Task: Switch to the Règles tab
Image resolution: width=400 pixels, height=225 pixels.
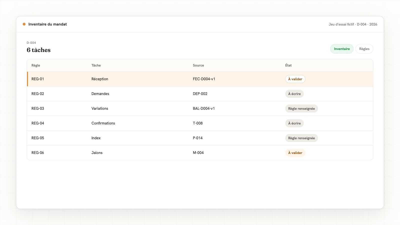Action: tap(364, 49)
